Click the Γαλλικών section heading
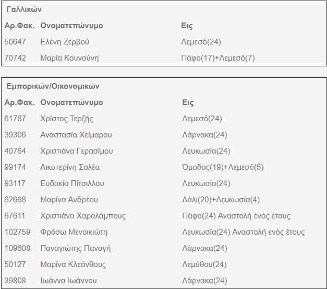 point(24,9)
